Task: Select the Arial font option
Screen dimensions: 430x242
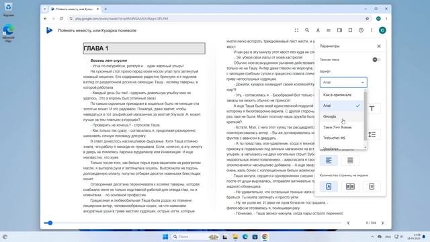Action: tap(341, 106)
